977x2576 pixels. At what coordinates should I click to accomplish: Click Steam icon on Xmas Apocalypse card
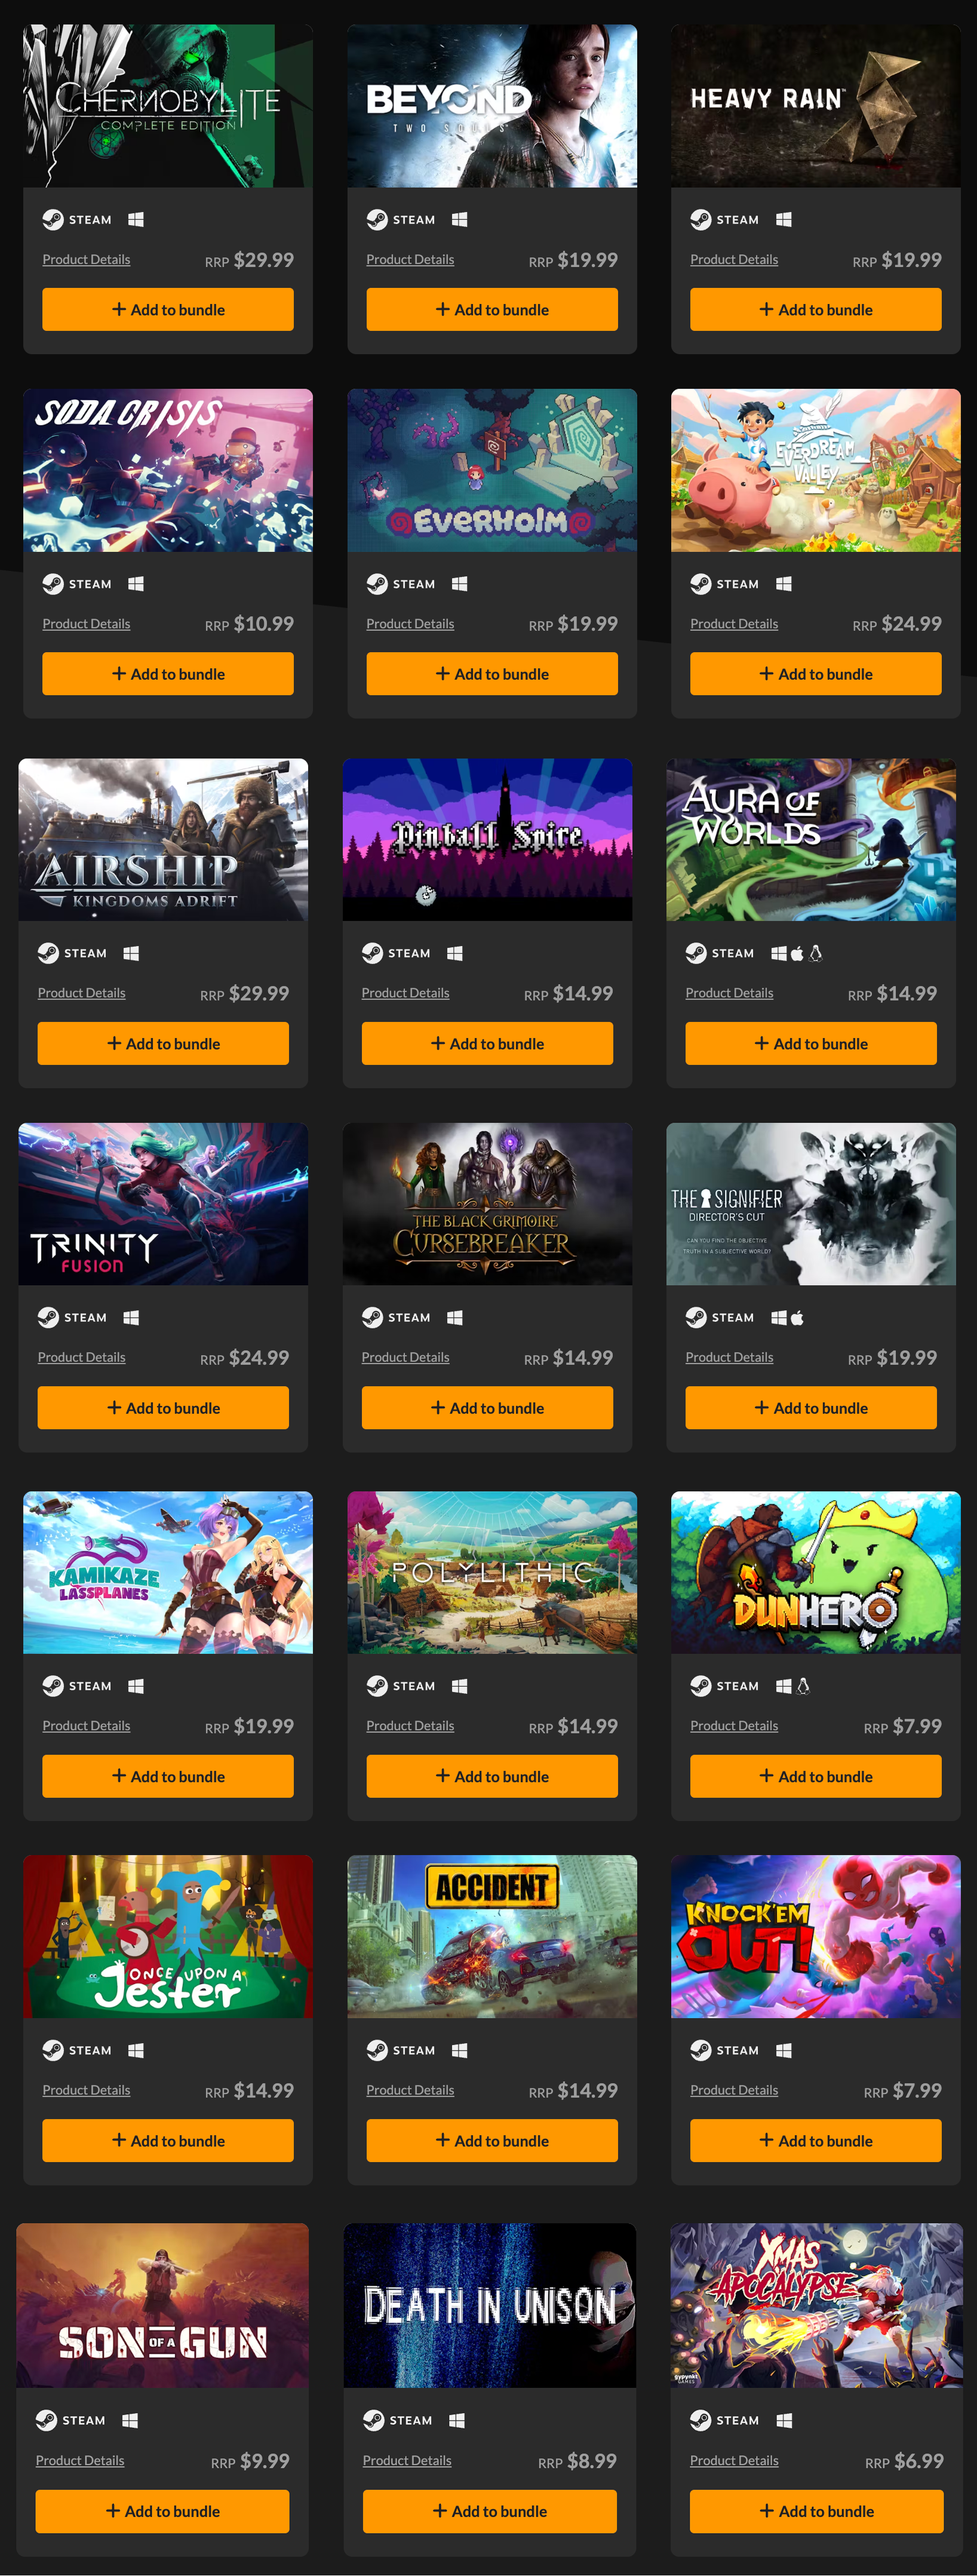tap(701, 2420)
